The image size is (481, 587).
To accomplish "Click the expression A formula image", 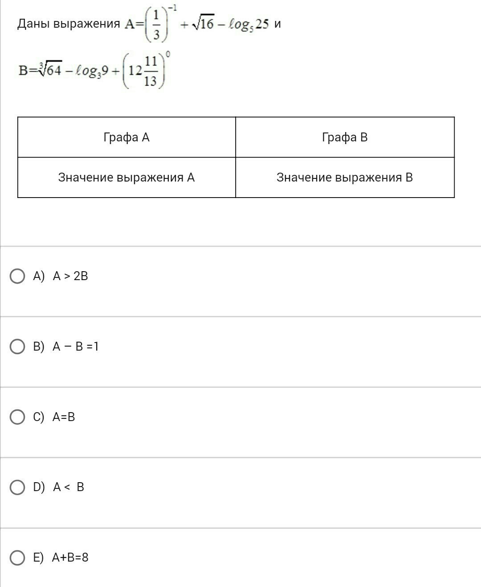I will (x=197, y=23).
